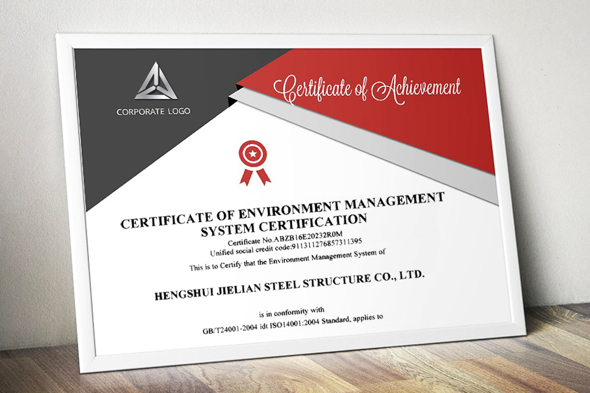Click the 'Certificate of Achievement' script heading
Screen dimensions: 590x393
click(367, 89)
